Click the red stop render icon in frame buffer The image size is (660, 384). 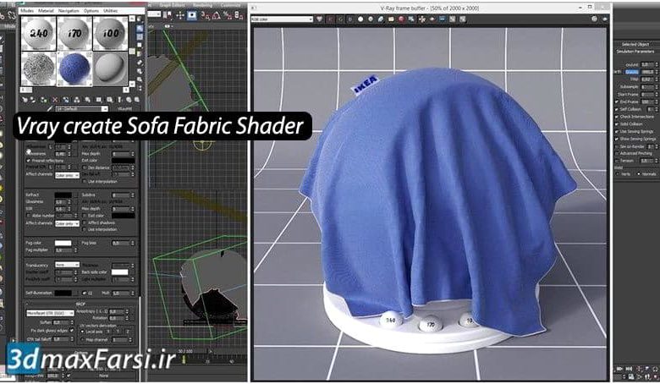[401, 19]
